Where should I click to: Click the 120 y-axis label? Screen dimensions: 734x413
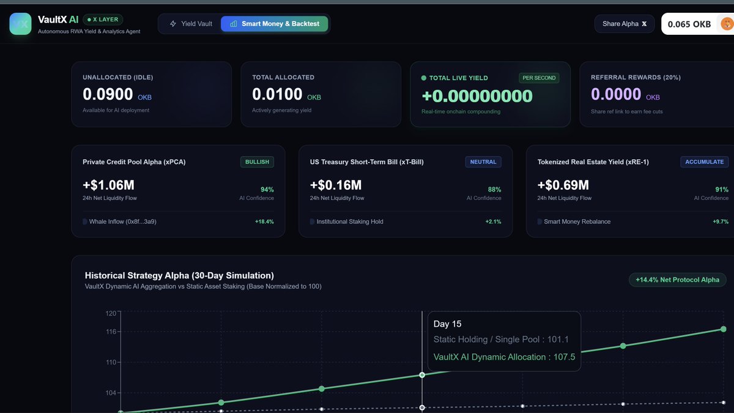111,313
